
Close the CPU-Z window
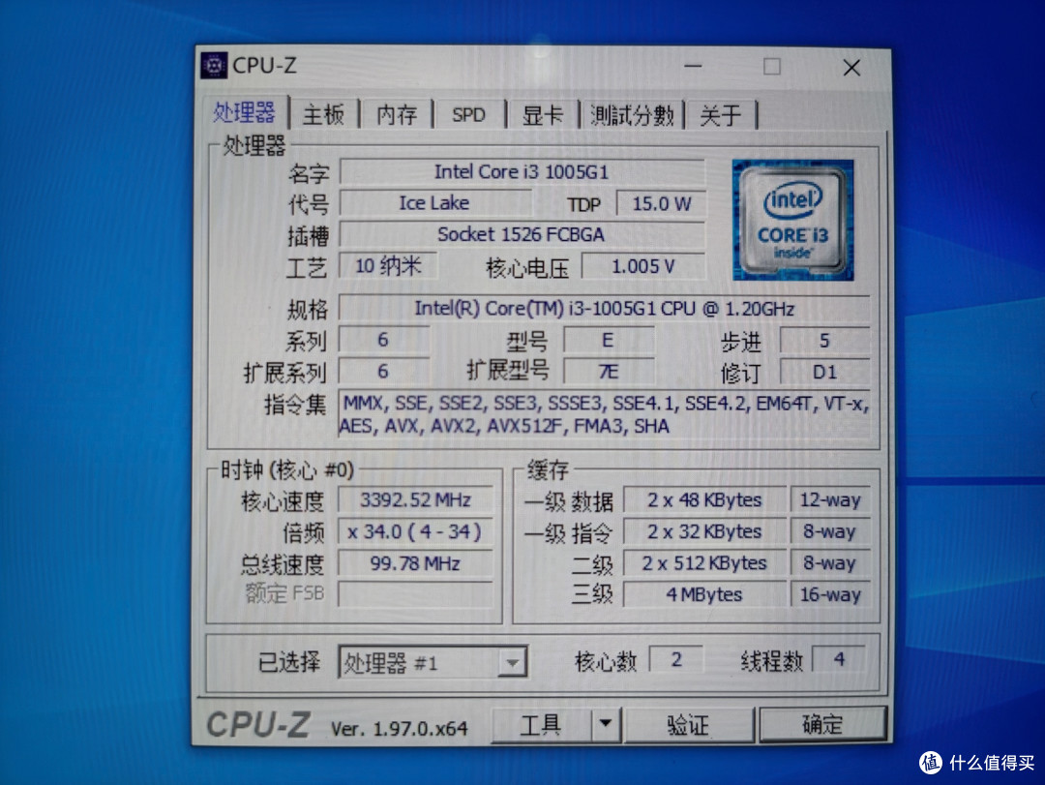pos(851,68)
